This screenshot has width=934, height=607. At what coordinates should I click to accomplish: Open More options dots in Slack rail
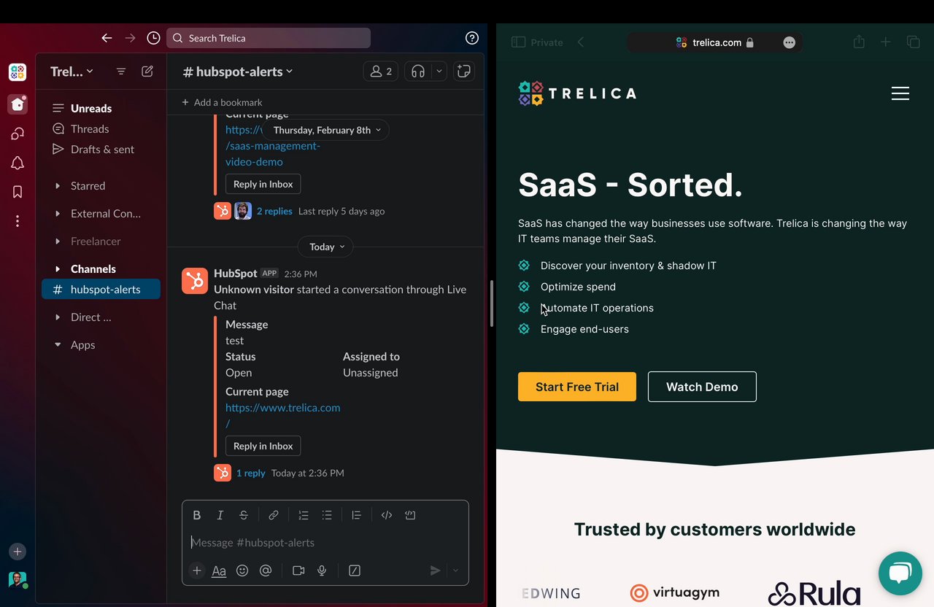click(x=18, y=221)
